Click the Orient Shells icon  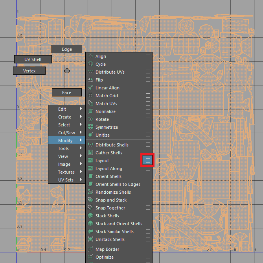[x=90, y=176]
